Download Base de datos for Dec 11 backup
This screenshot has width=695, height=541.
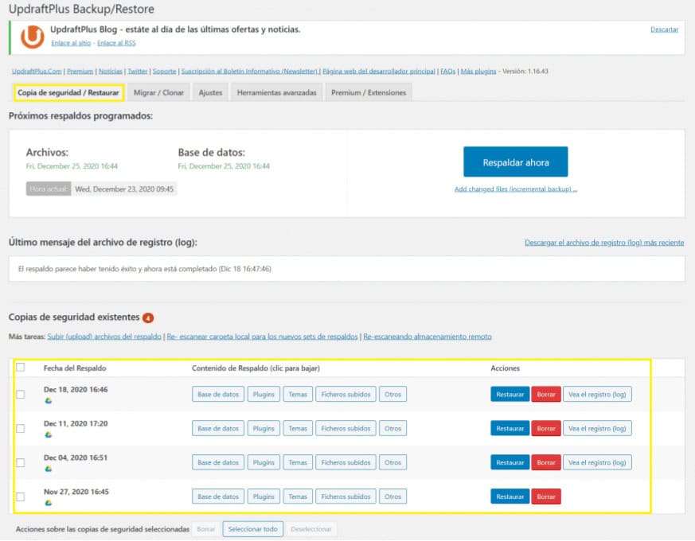pos(218,429)
